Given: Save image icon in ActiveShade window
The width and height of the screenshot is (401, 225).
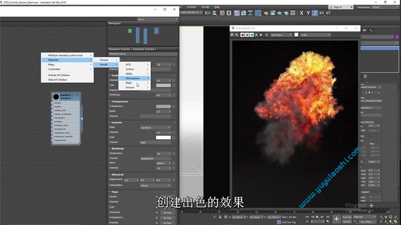Looking at the screenshot, I should (232, 35).
